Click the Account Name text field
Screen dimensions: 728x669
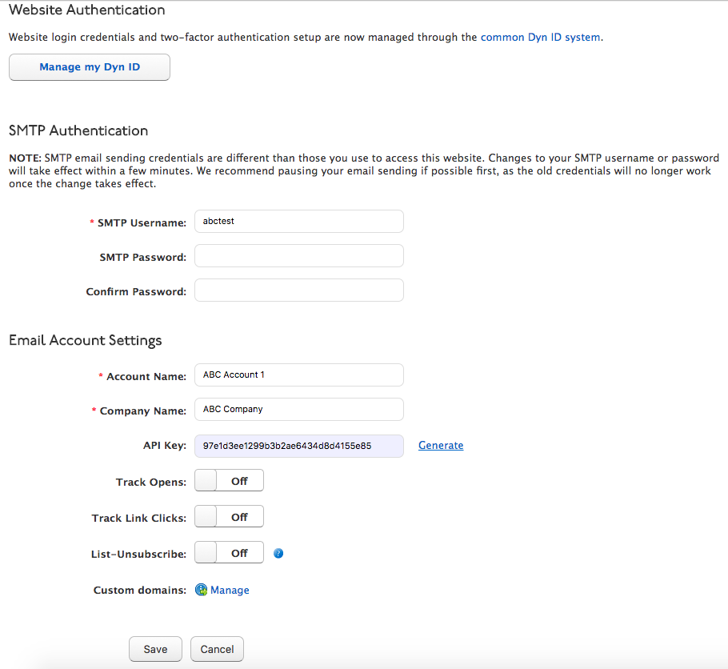[x=298, y=375]
